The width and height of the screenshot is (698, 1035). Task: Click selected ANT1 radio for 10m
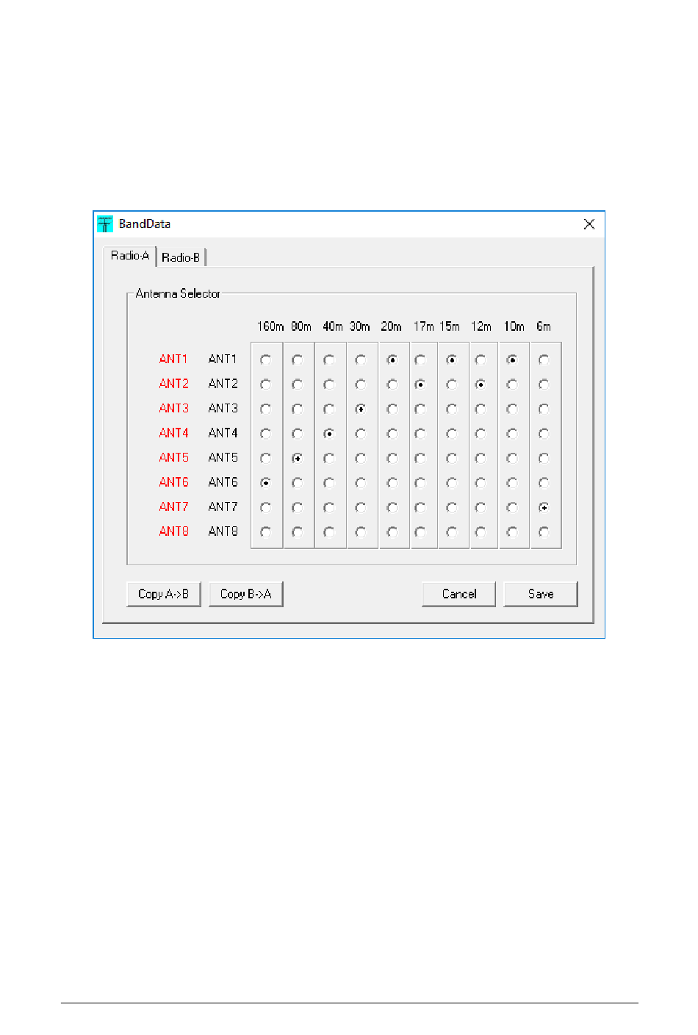point(512,360)
